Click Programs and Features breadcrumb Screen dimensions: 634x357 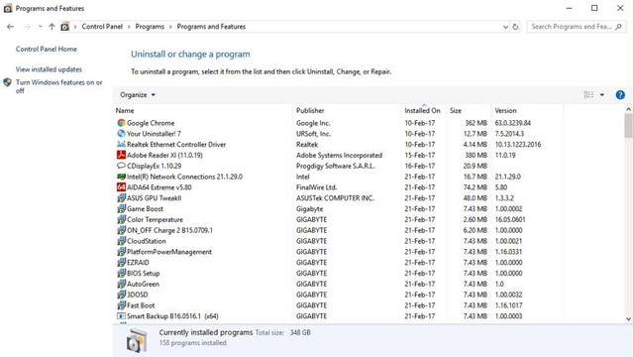[211, 27]
